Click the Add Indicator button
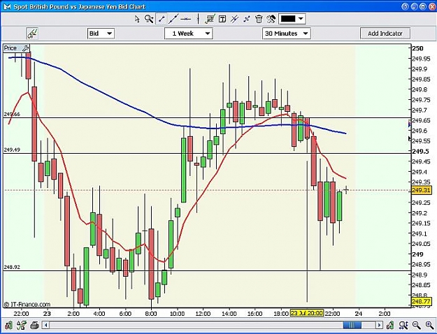The image size is (437, 334). point(385,34)
